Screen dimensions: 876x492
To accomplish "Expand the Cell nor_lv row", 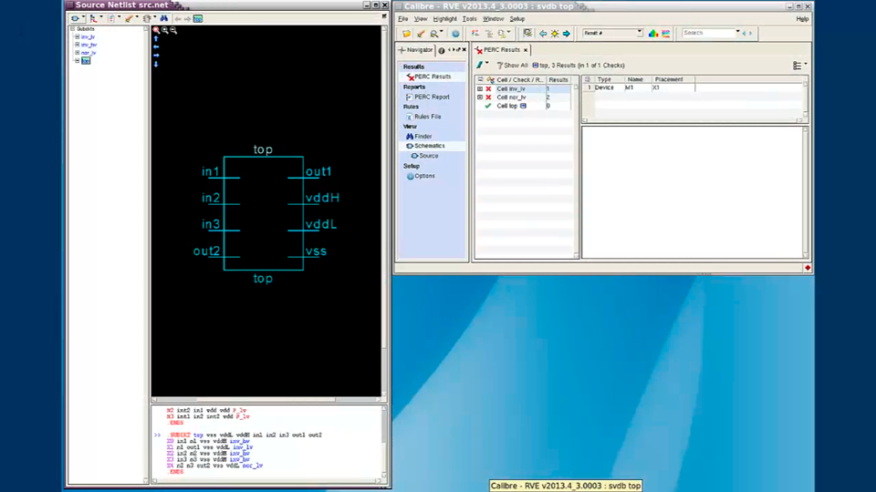I will (x=480, y=97).
